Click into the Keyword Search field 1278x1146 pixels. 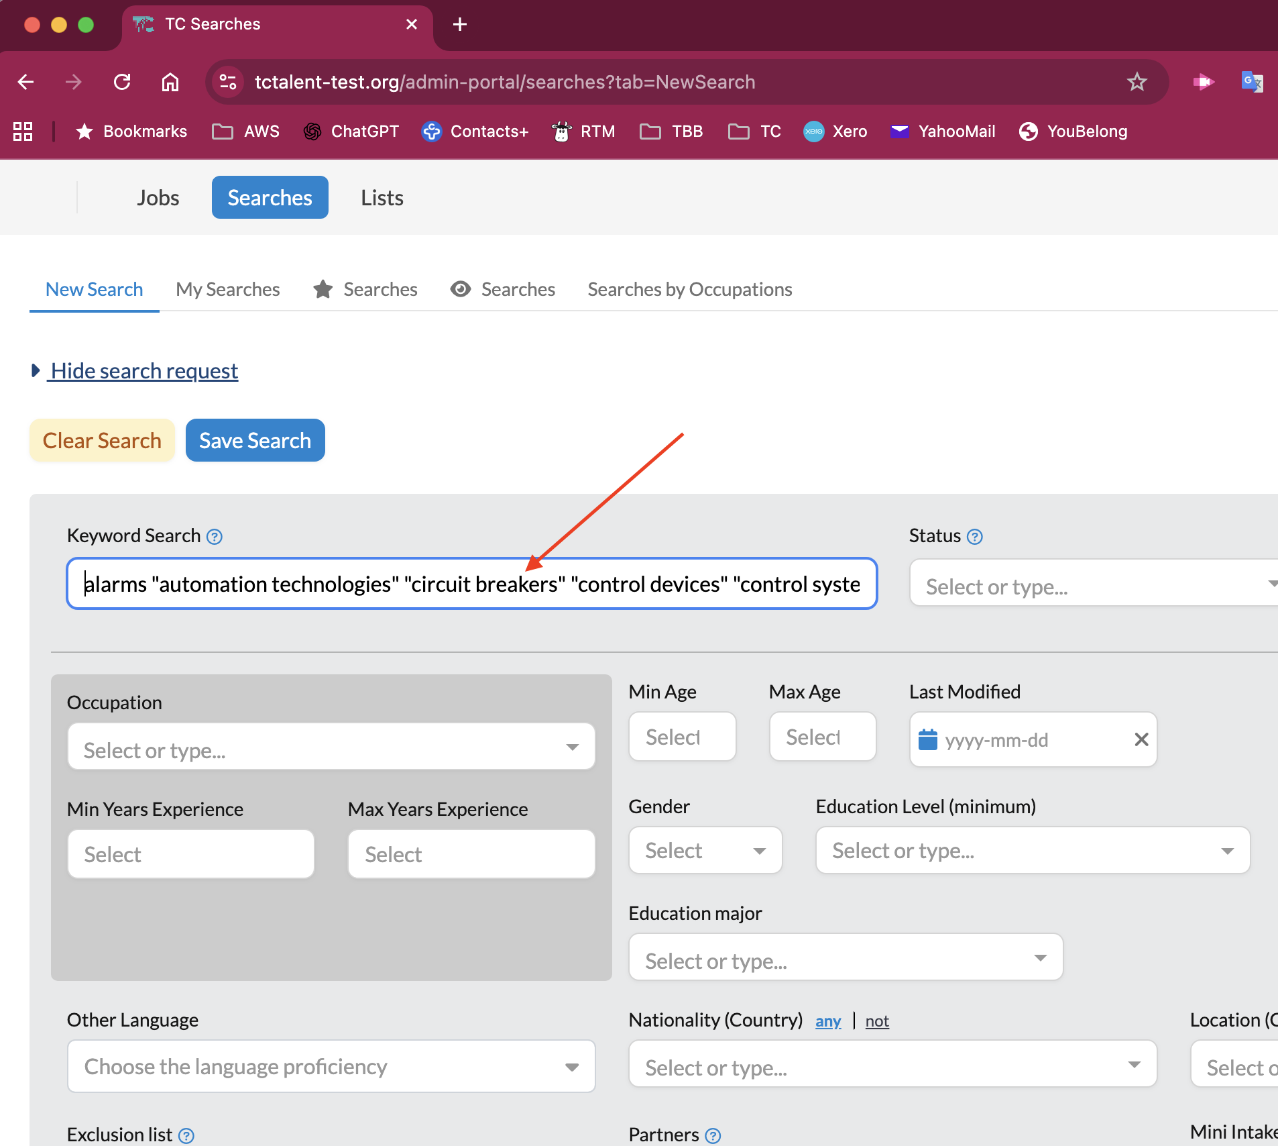[x=471, y=584]
